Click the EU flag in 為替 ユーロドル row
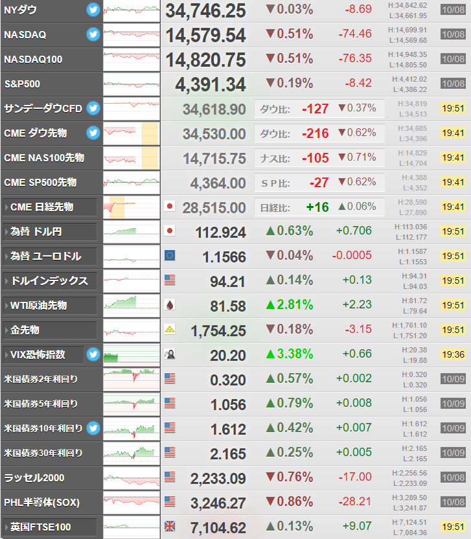Screen dimensions: 471x539 point(170,255)
